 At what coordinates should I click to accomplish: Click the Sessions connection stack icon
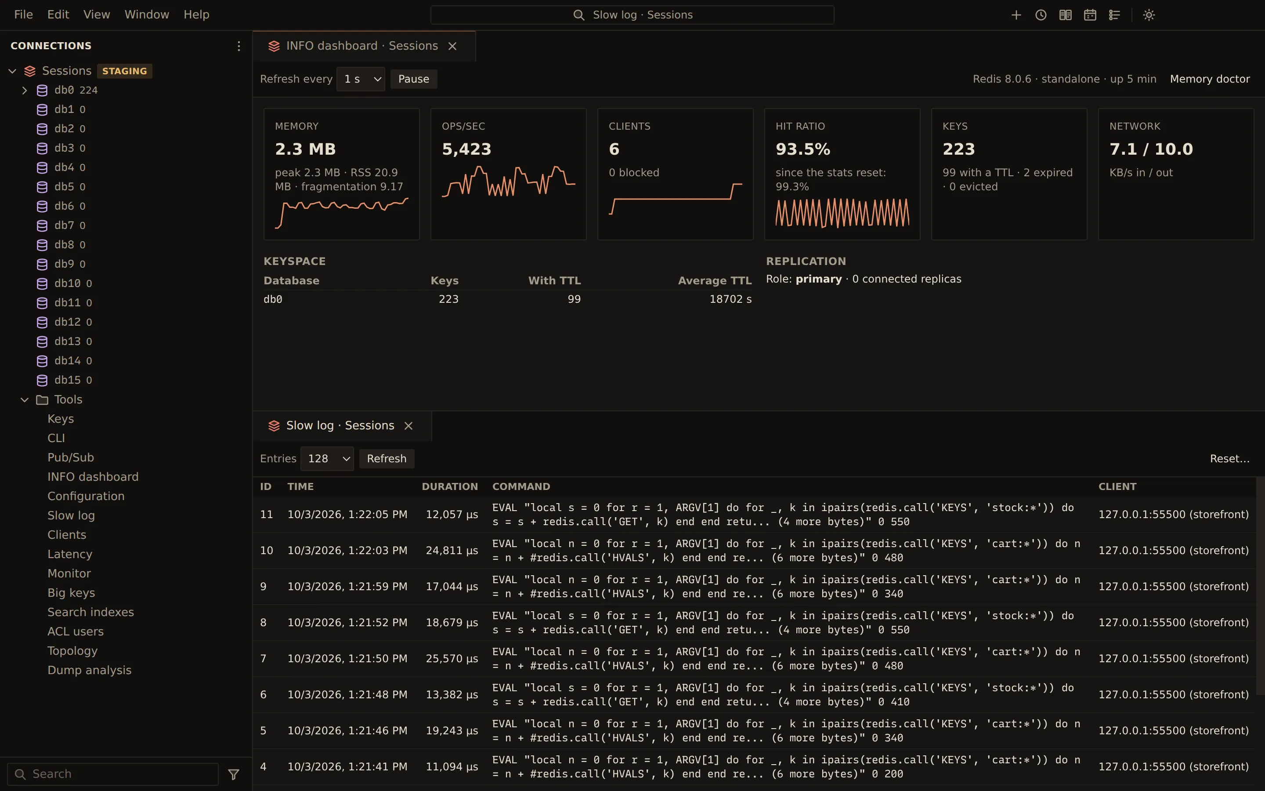pos(30,71)
